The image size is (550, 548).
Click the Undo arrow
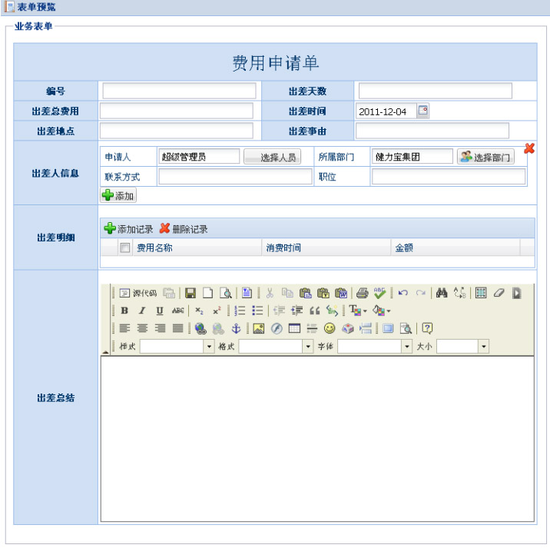[x=403, y=293]
